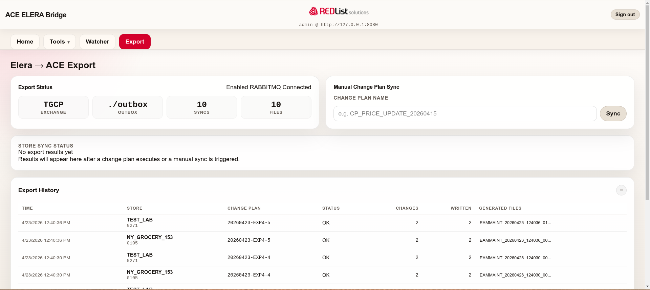Click TEST_LAB store in 12:40:36 EXP4-5 row
650x290 pixels.
point(140,220)
